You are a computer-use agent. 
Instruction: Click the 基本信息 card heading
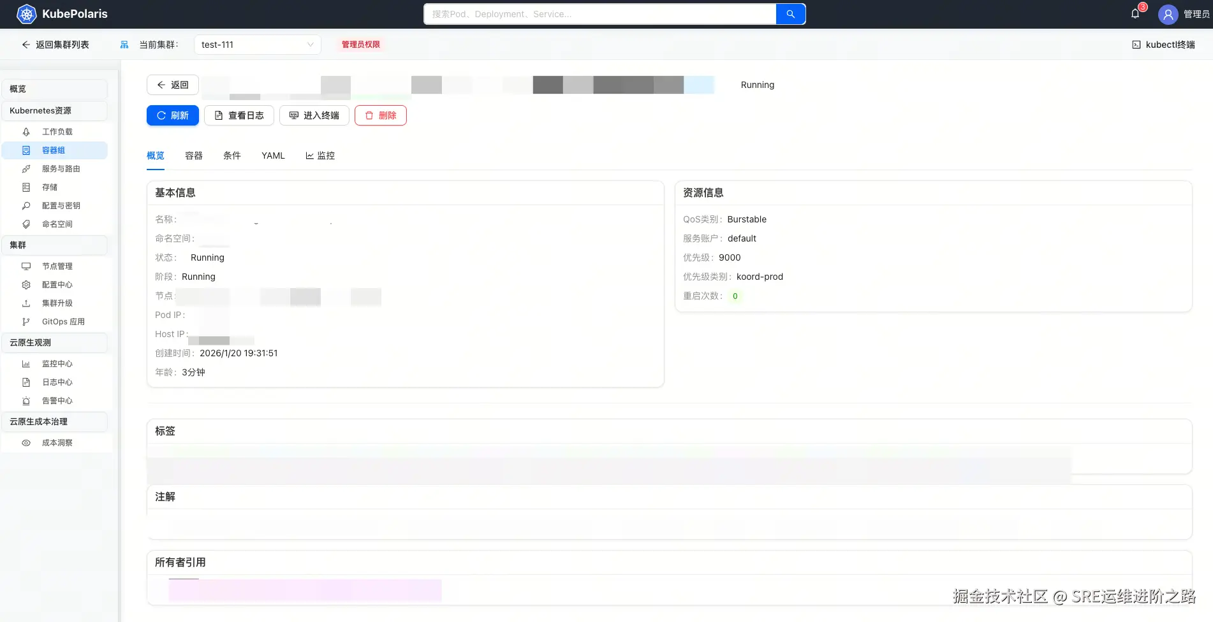[x=175, y=192]
